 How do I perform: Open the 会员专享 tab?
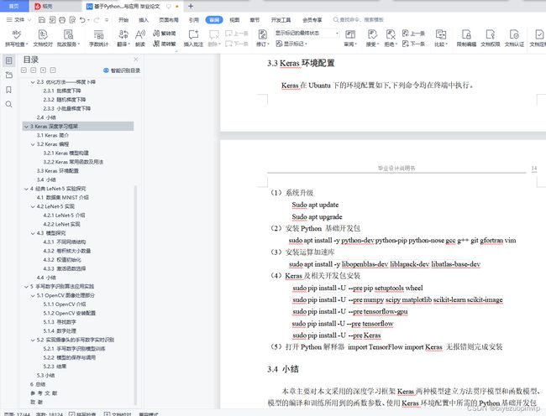(x=312, y=20)
